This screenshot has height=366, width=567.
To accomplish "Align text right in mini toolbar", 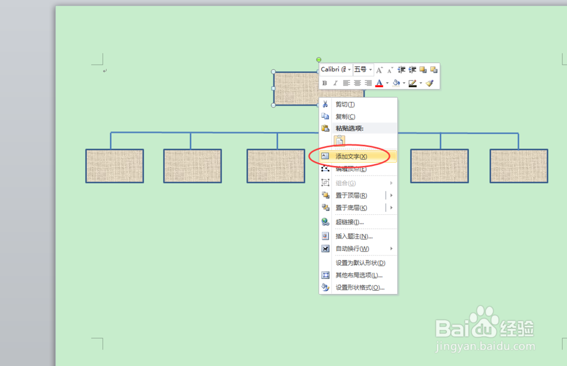I will point(368,83).
